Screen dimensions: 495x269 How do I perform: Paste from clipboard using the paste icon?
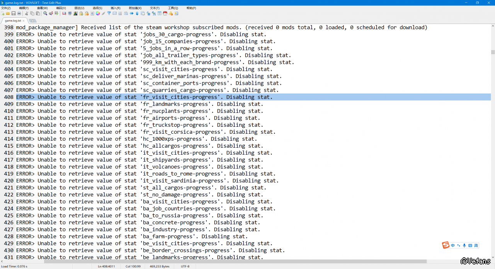tap(37, 13)
